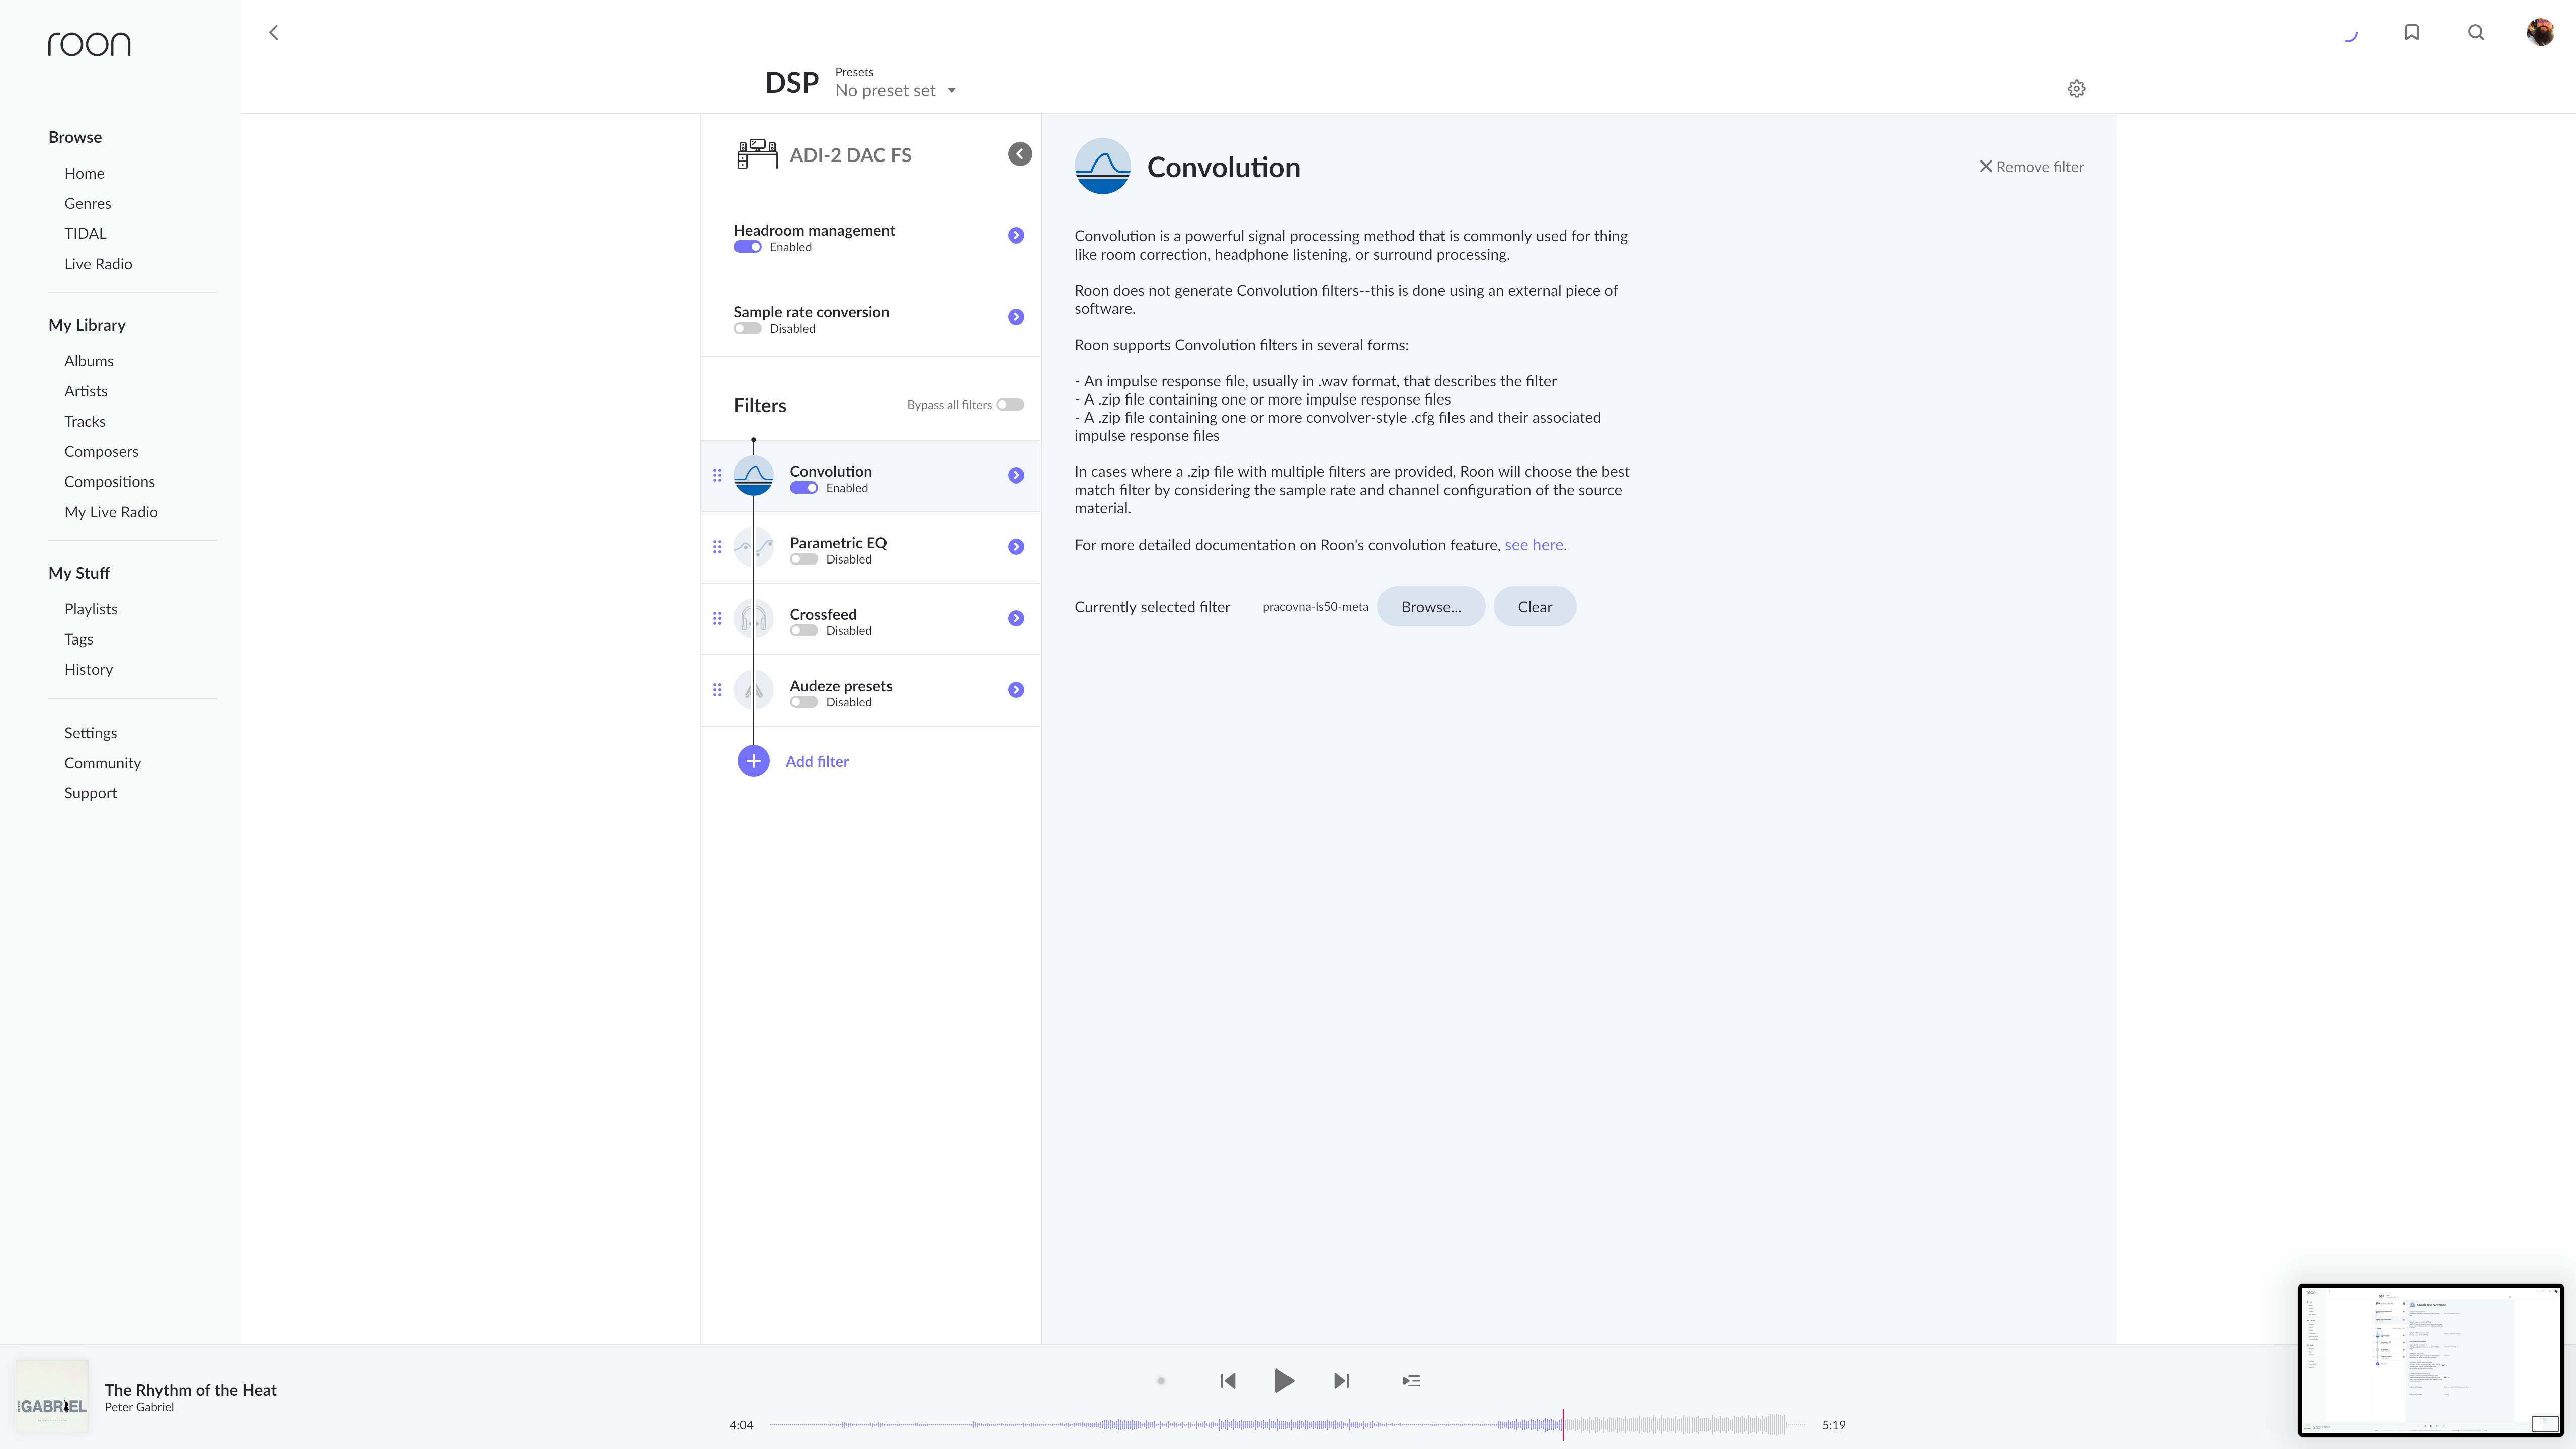Open History under My Stuff
Viewport: 2576px width, 1449px height.
coord(89,669)
